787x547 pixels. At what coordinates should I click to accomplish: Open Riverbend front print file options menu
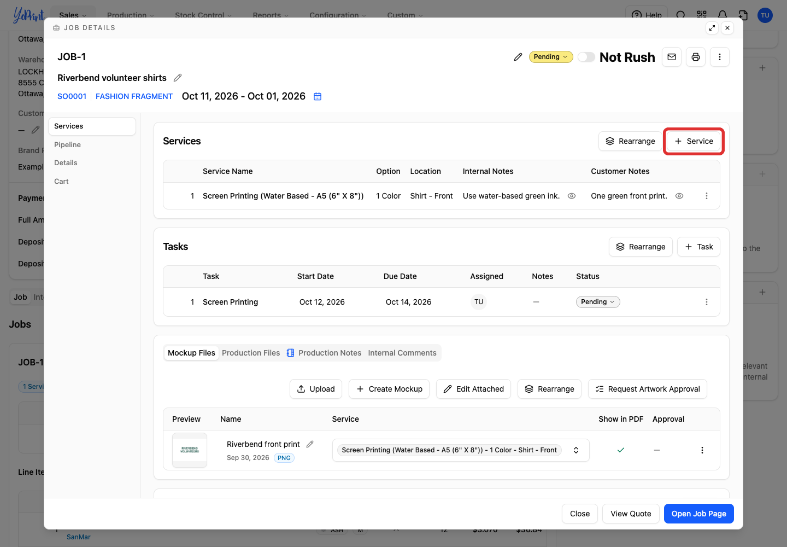coord(702,450)
